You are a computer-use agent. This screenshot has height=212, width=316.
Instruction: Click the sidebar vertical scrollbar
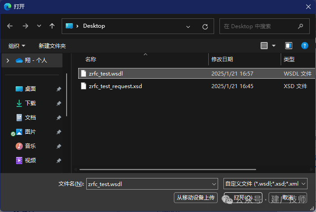click(67, 95)
